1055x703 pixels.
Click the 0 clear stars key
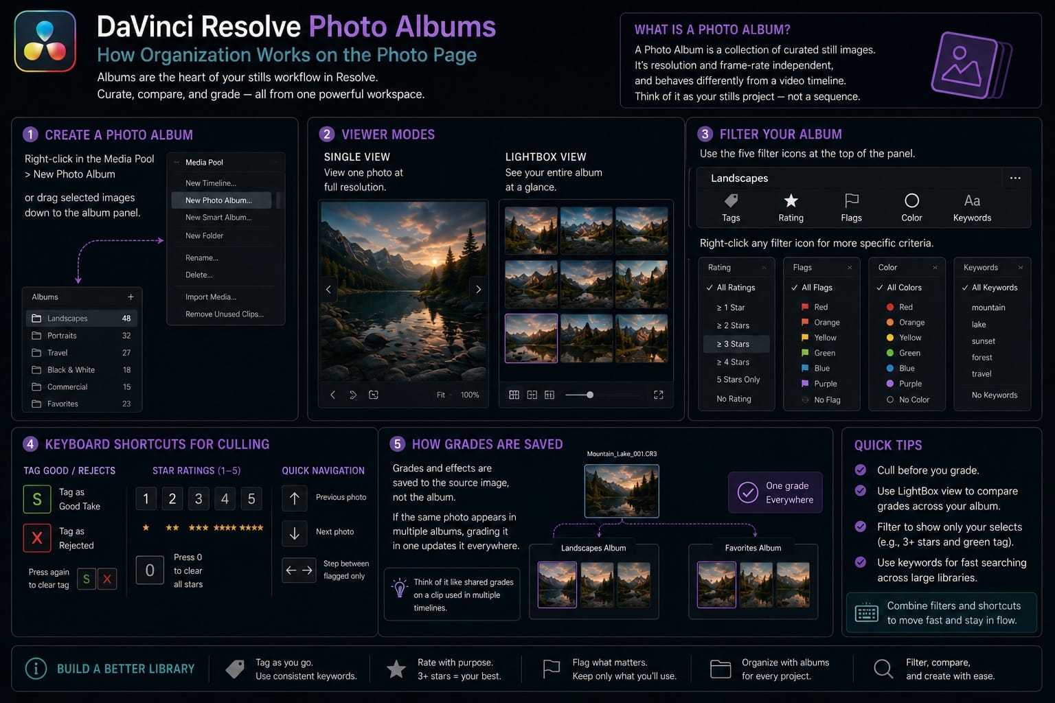tap(150, 571)
